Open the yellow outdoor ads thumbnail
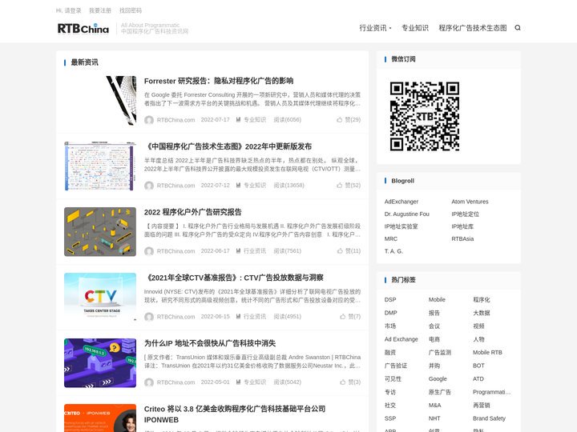This screenshot has width=577, height=432. tap(100, 232)
